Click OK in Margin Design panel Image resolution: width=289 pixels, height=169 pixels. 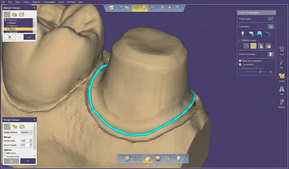(x=28, y=161)
